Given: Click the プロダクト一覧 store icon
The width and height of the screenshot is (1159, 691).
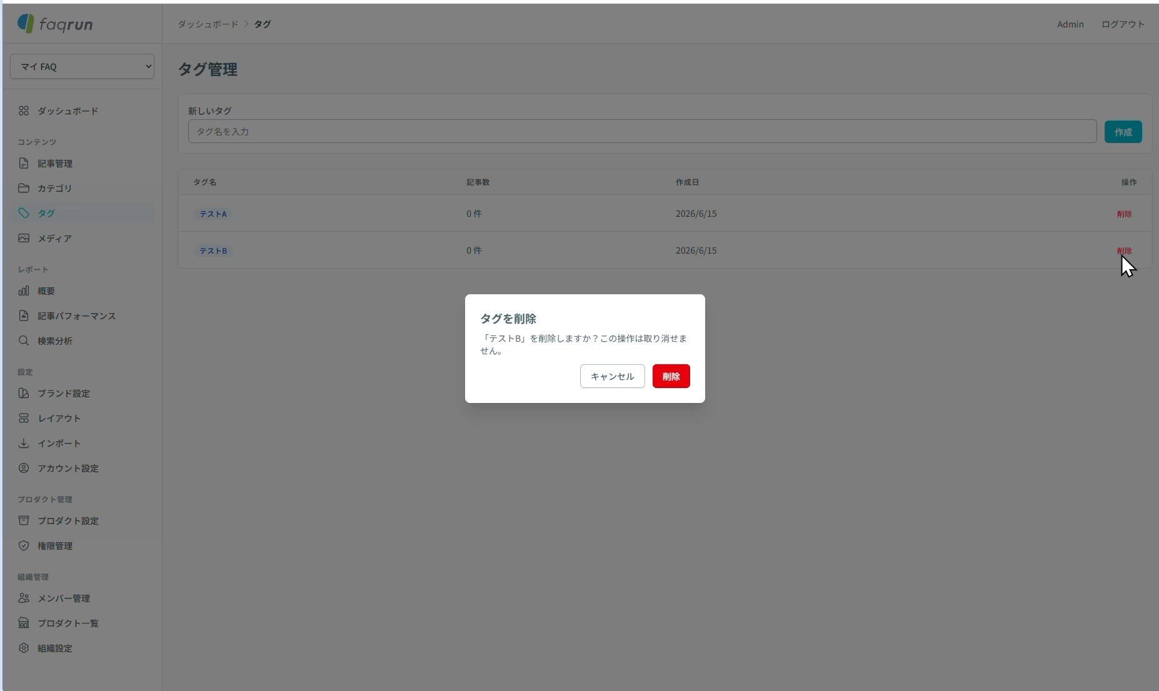Looking at the screenshot, I should pyautogui.click(x=24, y=623).
